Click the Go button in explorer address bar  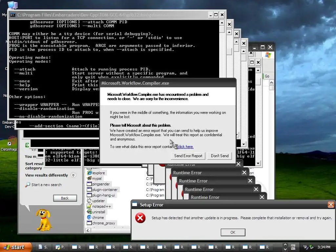pyautogui.click(x=266, y=76)
